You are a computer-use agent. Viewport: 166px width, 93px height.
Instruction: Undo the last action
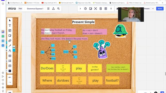coord(10,78)
